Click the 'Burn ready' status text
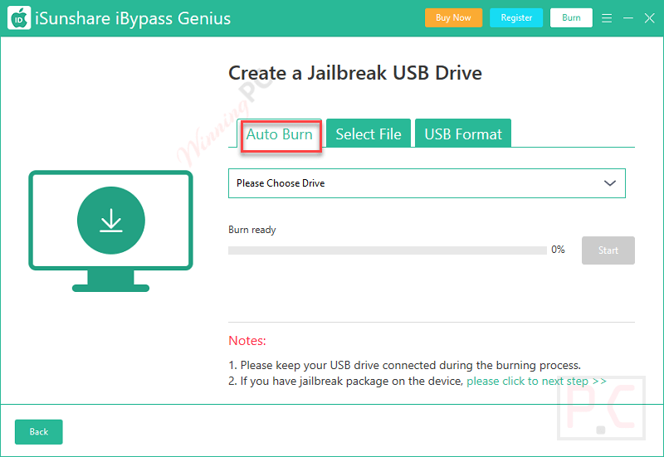This screenshot has width=664, height=457. coord(252,230)
